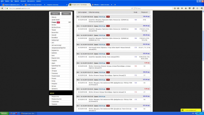Open the synced tabs icon
The image size is (204, 115).
tap(193, 8)
